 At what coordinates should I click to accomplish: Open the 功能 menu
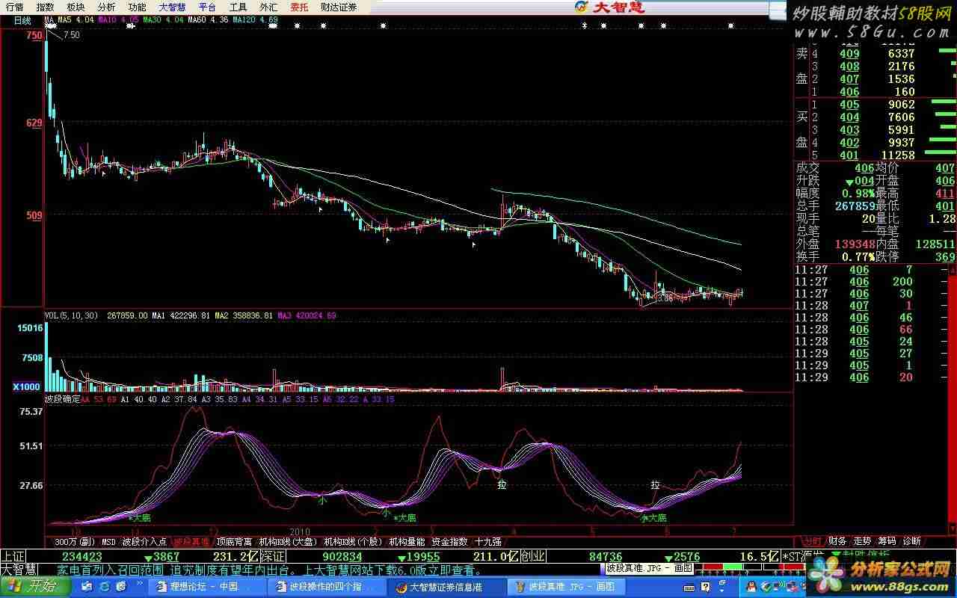(137, 7)
